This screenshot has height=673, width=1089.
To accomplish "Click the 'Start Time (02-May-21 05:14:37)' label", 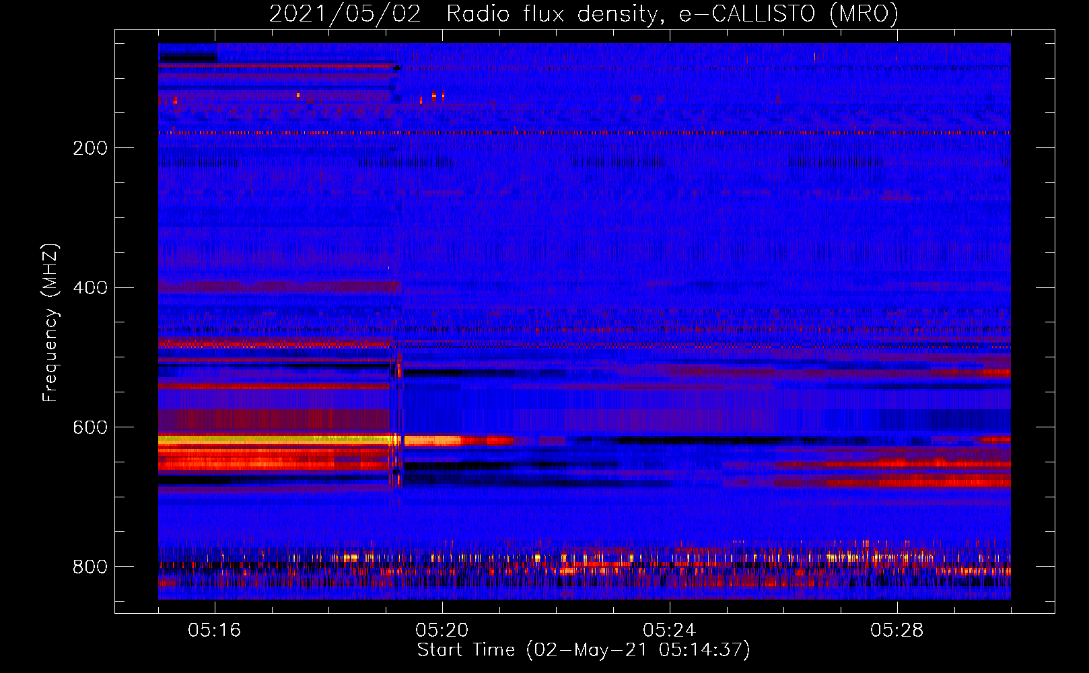I will tap(584, 650).
